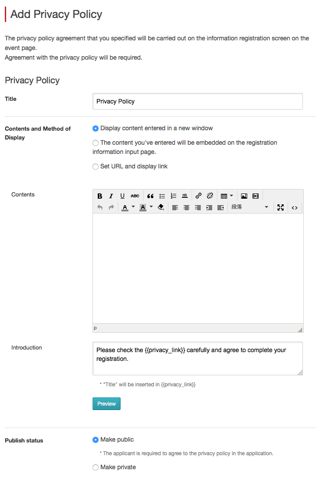The width and height of the screenshot is (320, 478).
Task: Open the text color dropdown arrow
Action: pos(133,207)
